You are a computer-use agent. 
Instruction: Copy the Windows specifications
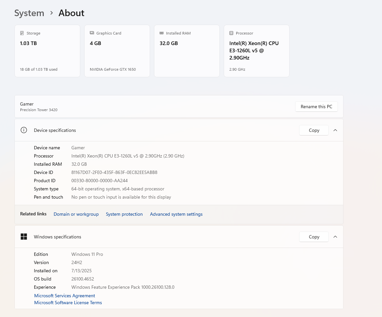point(314,237)
